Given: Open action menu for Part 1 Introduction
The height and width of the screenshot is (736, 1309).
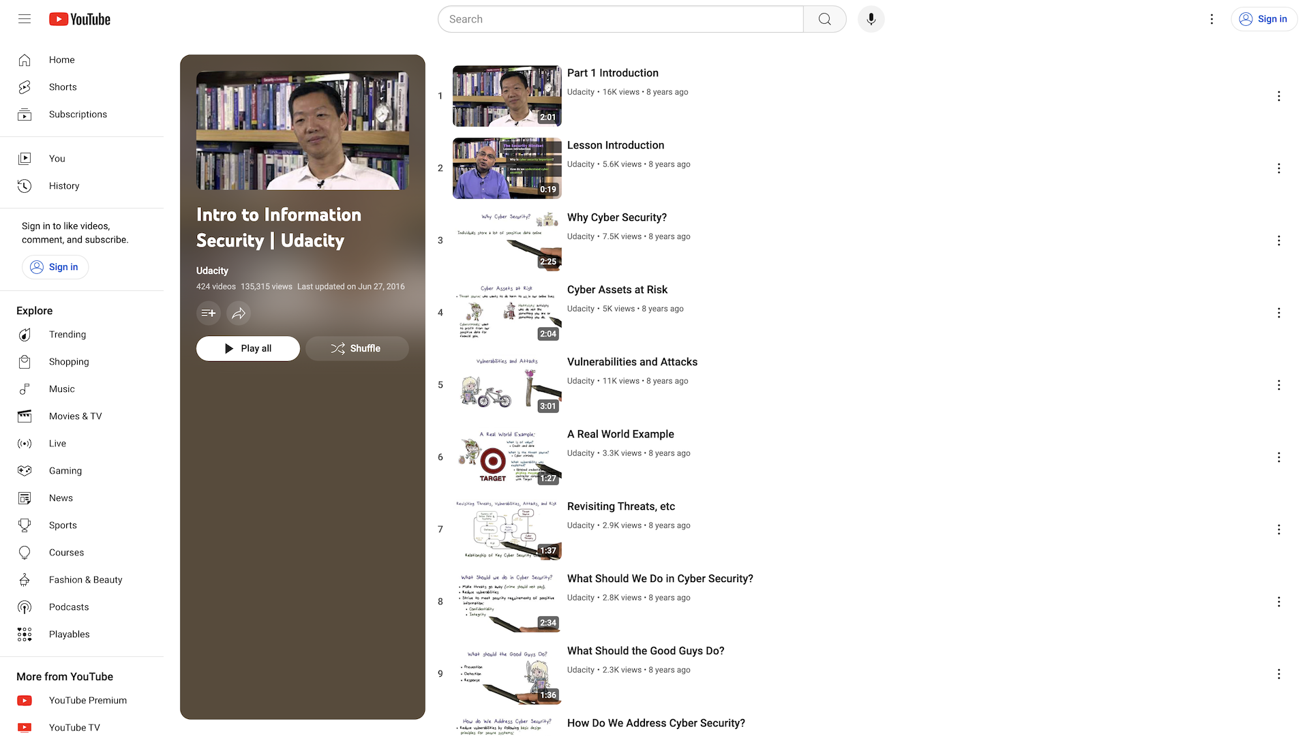Looking at the screenshot, I should click(x=1279, y=96).
